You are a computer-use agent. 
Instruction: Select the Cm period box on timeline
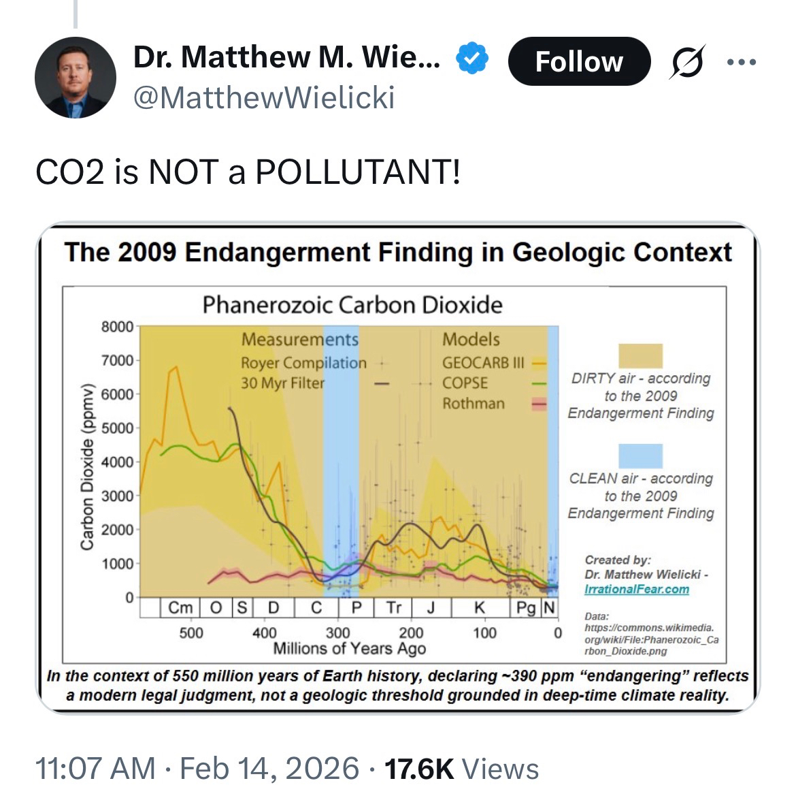(180, 607)
